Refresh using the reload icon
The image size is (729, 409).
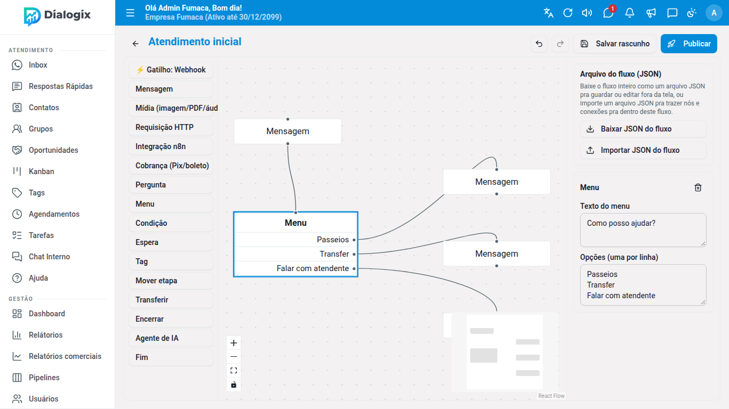tap(568, 13)
